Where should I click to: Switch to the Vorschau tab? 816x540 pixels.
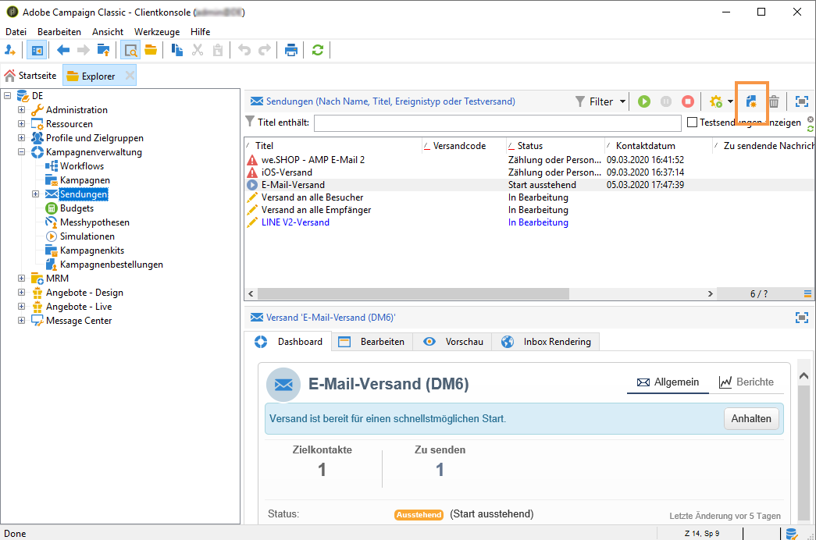tap(453, 342)
